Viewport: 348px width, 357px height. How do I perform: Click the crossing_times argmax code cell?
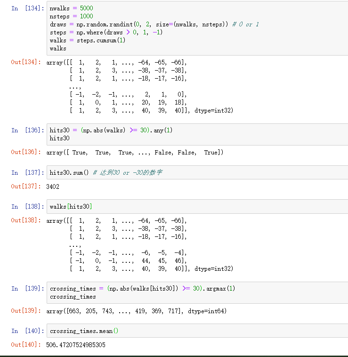[x=197, y=292]
